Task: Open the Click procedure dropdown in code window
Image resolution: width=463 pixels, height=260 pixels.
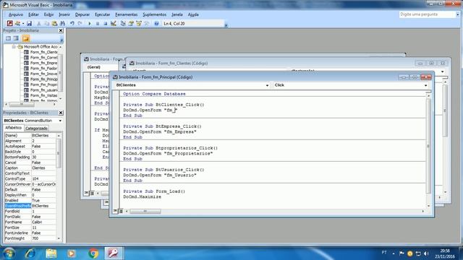Action: point(425,85)
